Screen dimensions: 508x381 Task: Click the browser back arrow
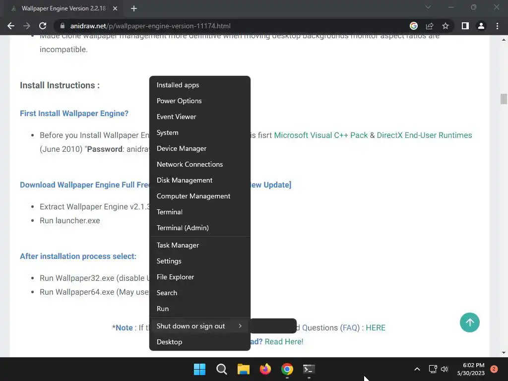11,26
